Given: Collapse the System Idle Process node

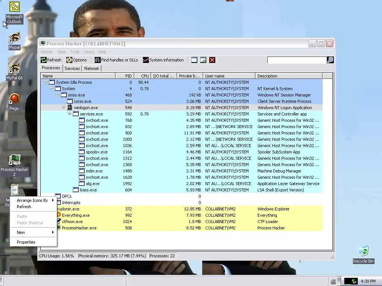Looking at the screenshot, I should click(46, 82).
